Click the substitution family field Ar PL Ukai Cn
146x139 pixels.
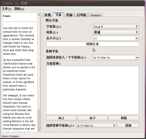pyautogui.click(x=114, y=57)
